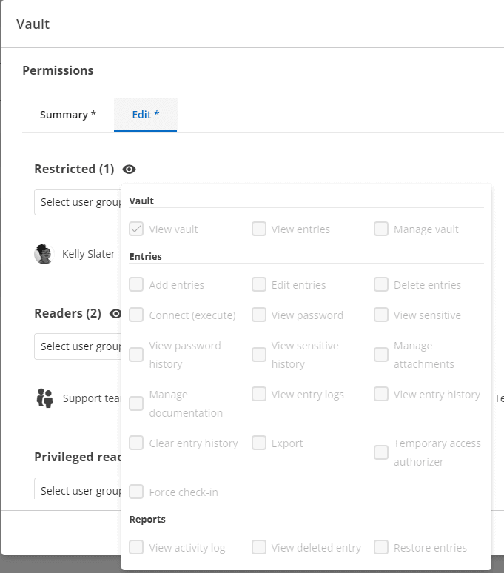Check the View activity log option
Image resolution: width=504 pixels, height=573 pixels.
[x=136, y=548]
